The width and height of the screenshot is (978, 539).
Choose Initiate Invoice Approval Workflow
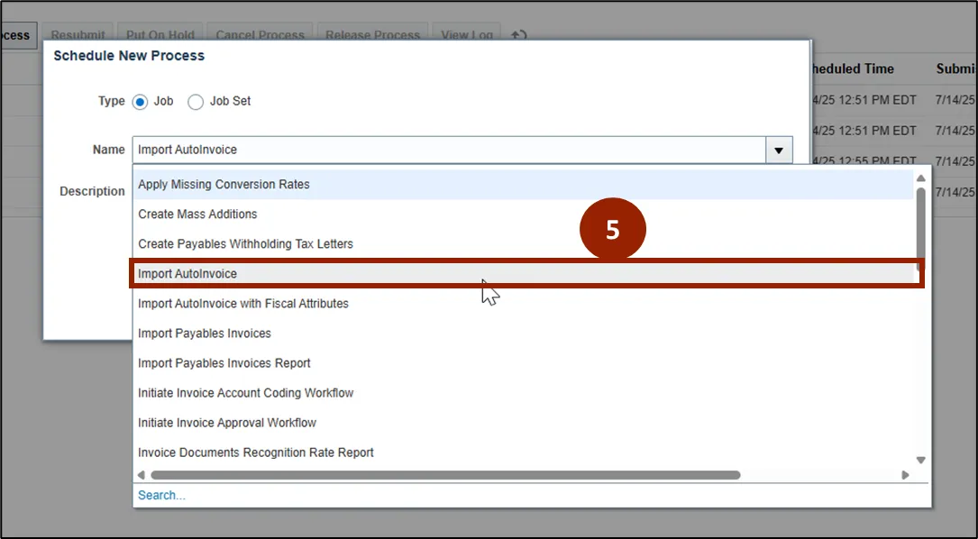pyautogui.click(x=227, y=423)
